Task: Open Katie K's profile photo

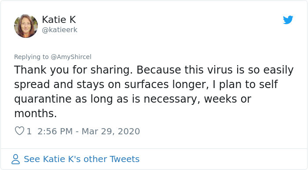Action: [26, 26]
